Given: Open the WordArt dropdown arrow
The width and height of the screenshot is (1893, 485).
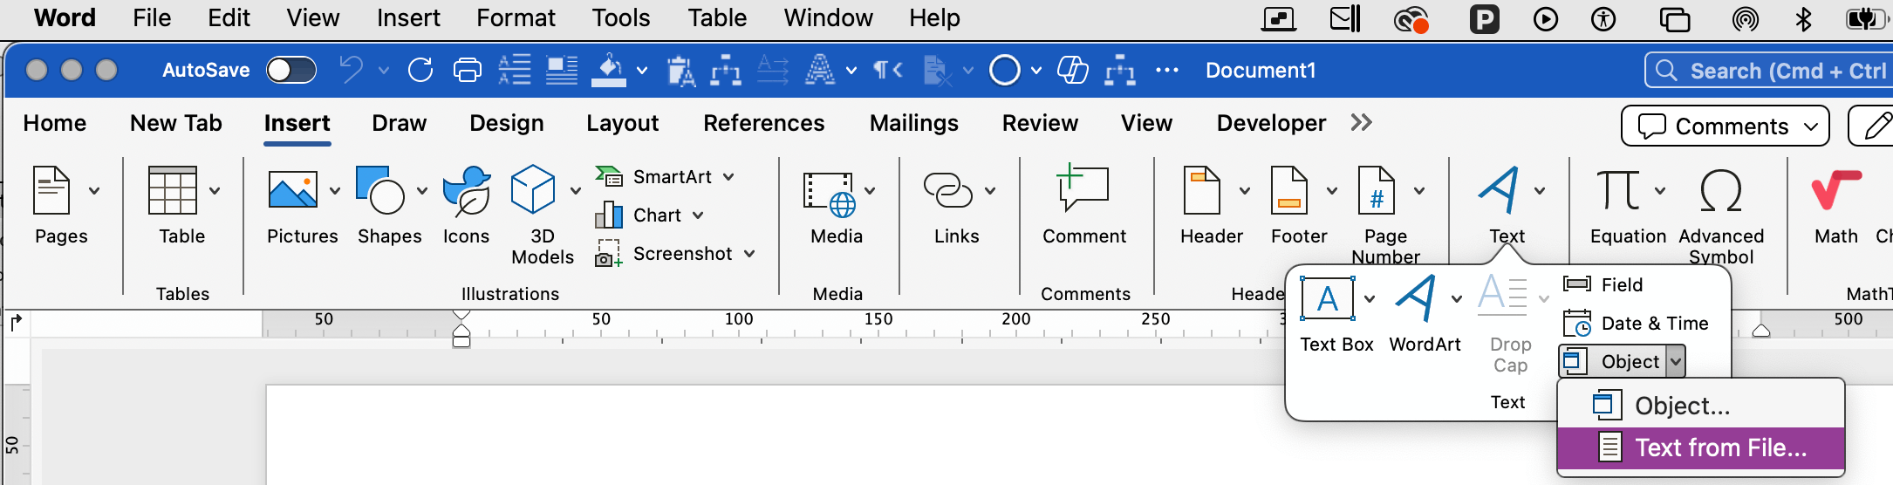Looking at the screenshot, I should point(1456,299).
